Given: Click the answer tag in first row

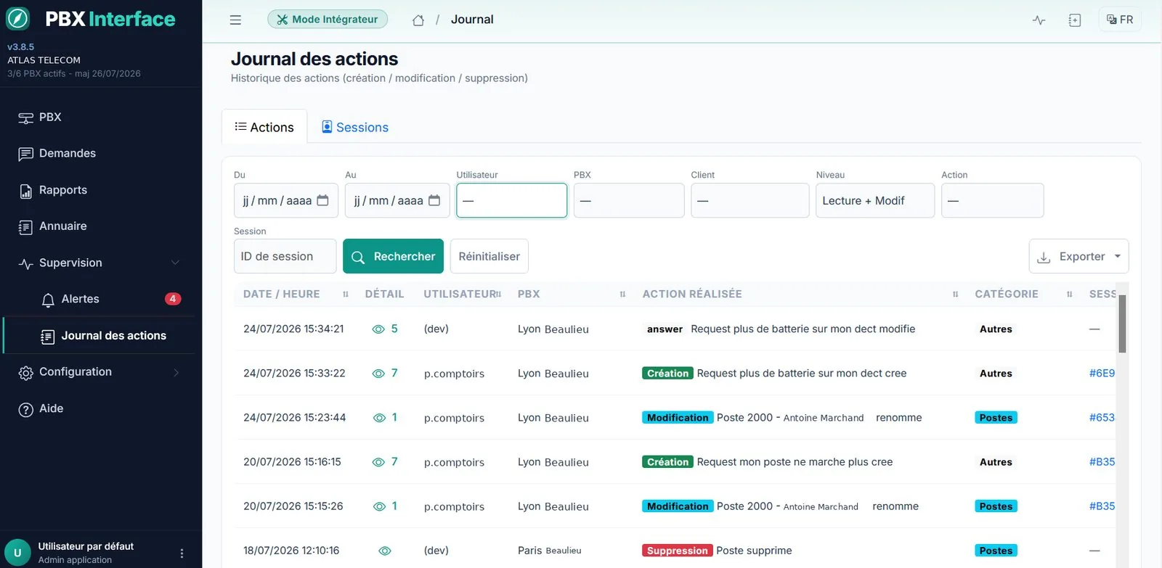Looking at the screenshot, I should tap(665, 329).
